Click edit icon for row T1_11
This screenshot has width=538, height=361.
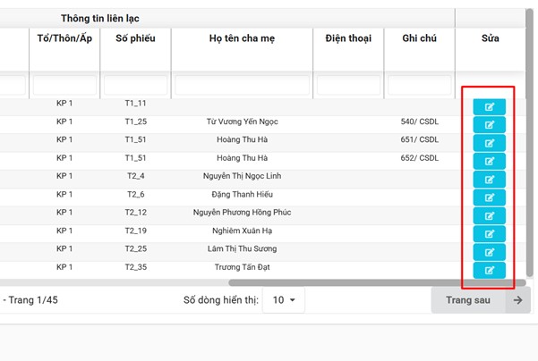[489, 106]
